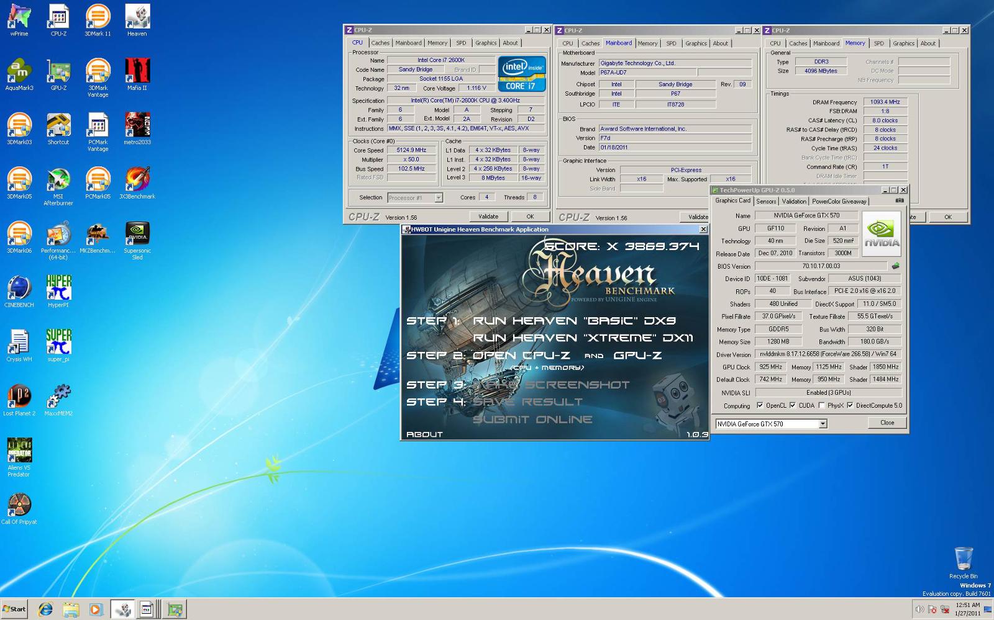
Task: Open the About tab in Memory CPU-Z window
Action: [928, 43]
